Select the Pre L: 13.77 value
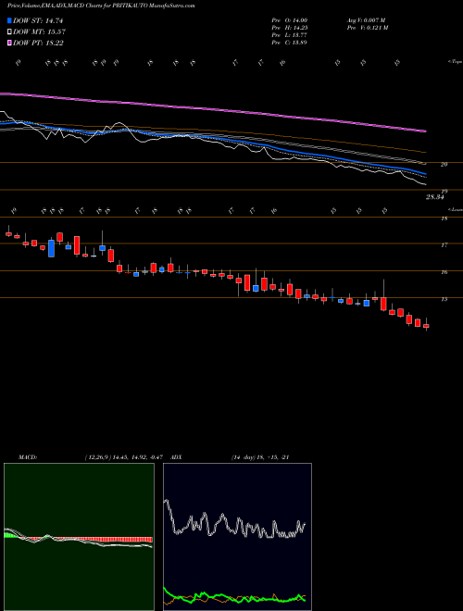Screen dimensions: 463x611 [289, 35]
